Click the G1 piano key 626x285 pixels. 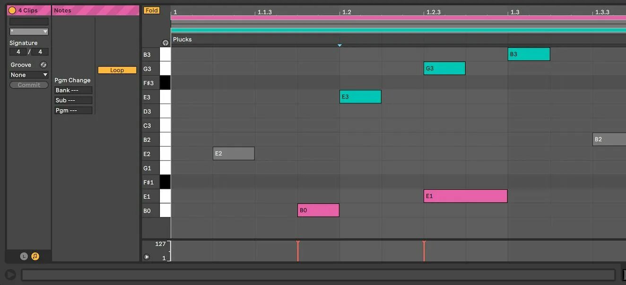tap(165, 168)
